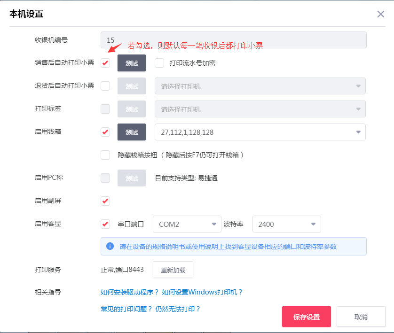Enable the 打印标签 option
This screenshot has width=394, height=333.
point(105,109)
